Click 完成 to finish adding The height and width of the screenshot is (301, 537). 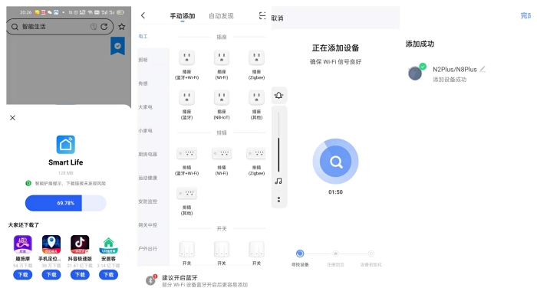tap(526, 16)
